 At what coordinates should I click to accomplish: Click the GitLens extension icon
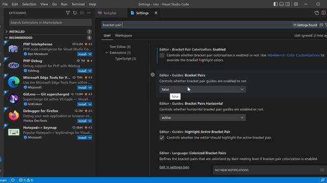pos(14,99)
